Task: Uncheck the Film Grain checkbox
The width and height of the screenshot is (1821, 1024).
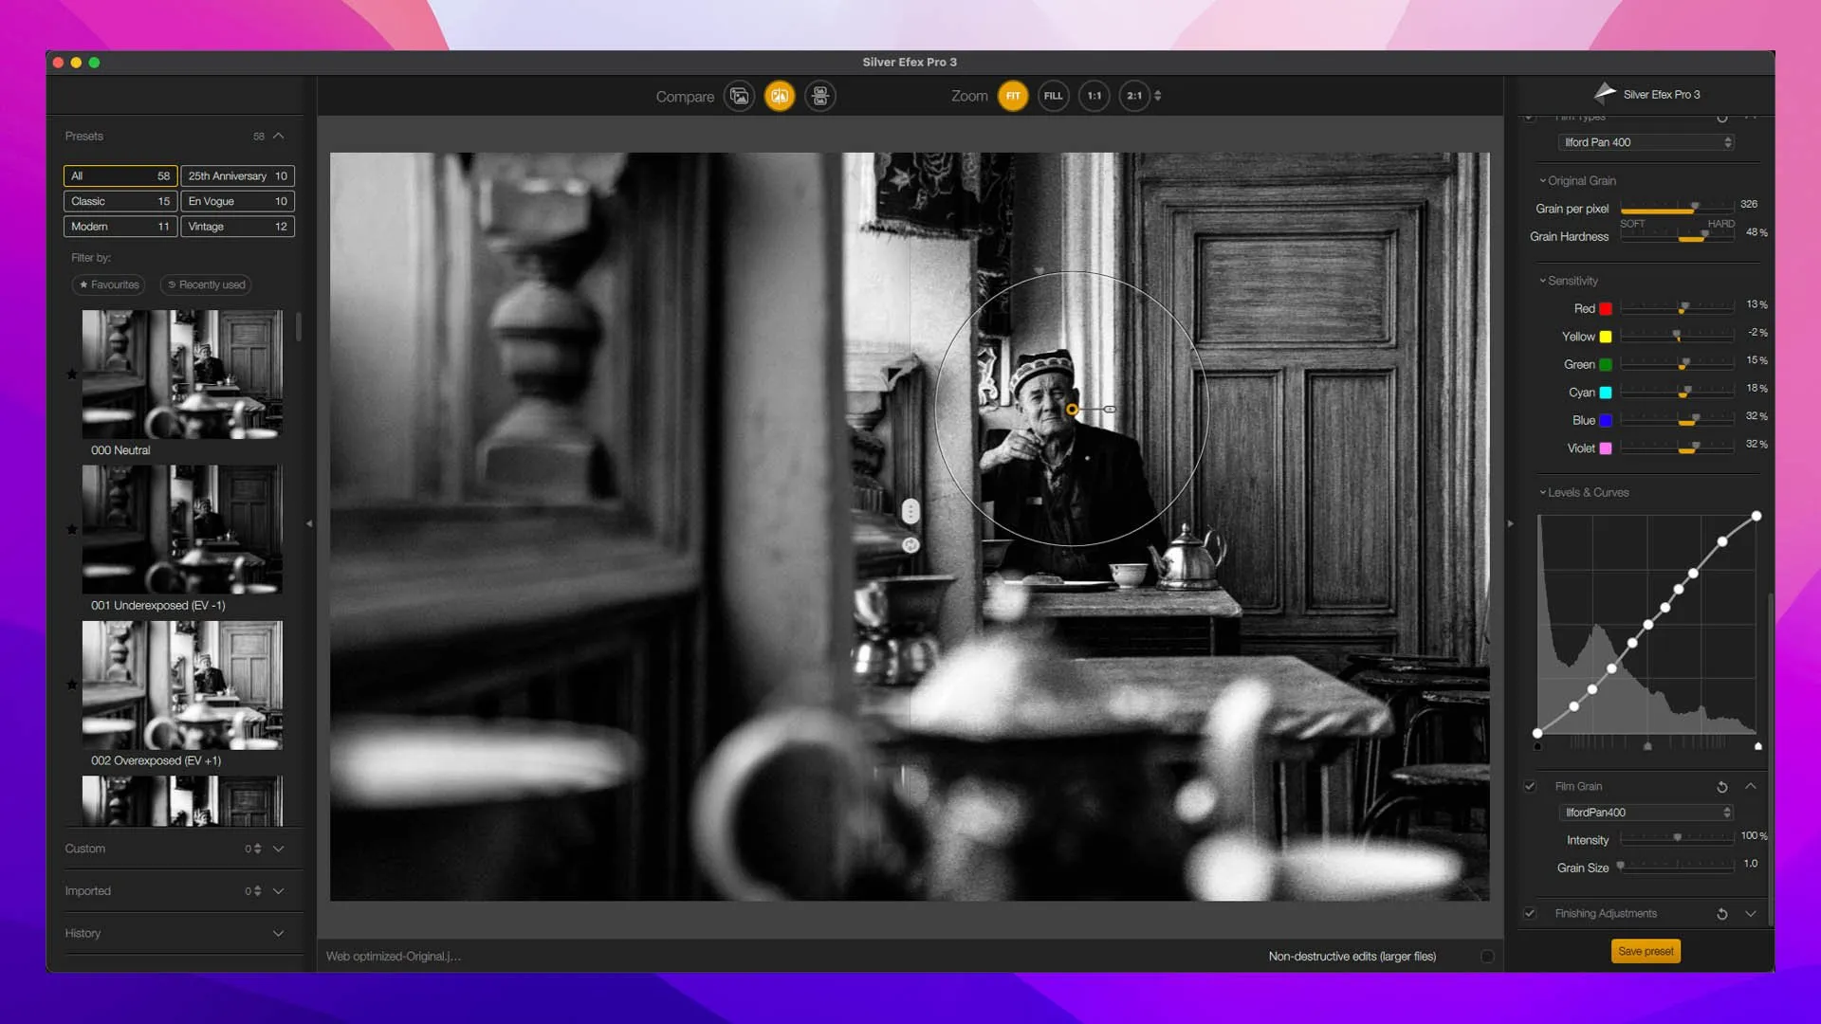Action: tap(1530, 786)
